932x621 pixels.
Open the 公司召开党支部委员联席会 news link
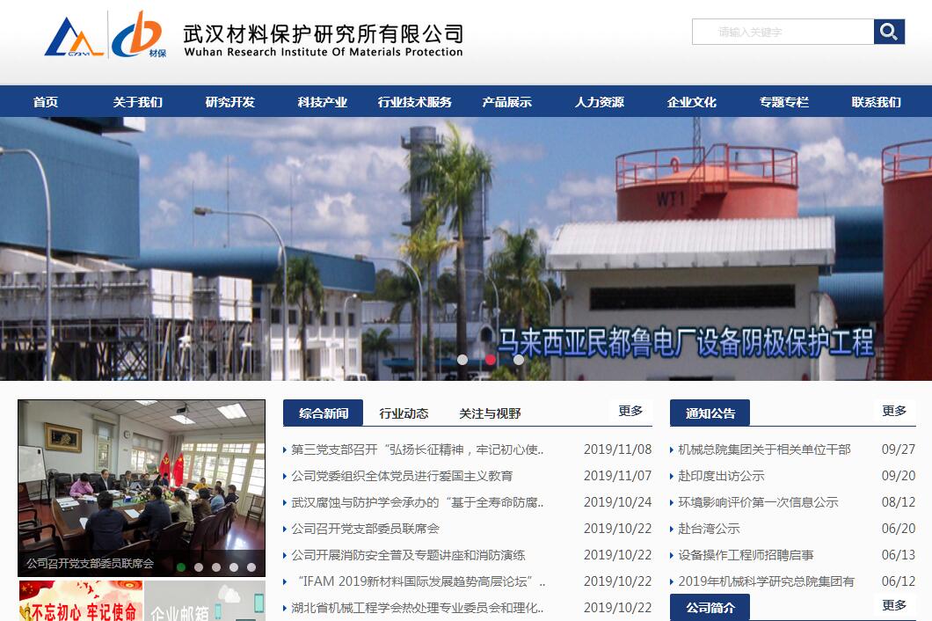pos(365,529)
